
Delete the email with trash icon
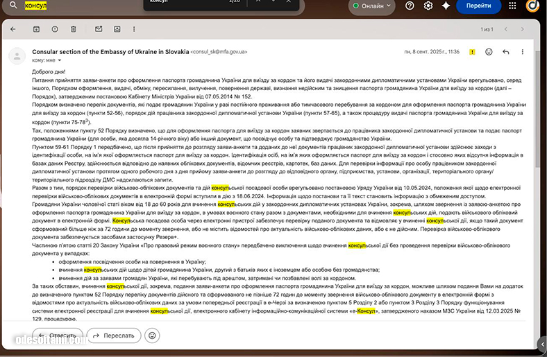74,29
